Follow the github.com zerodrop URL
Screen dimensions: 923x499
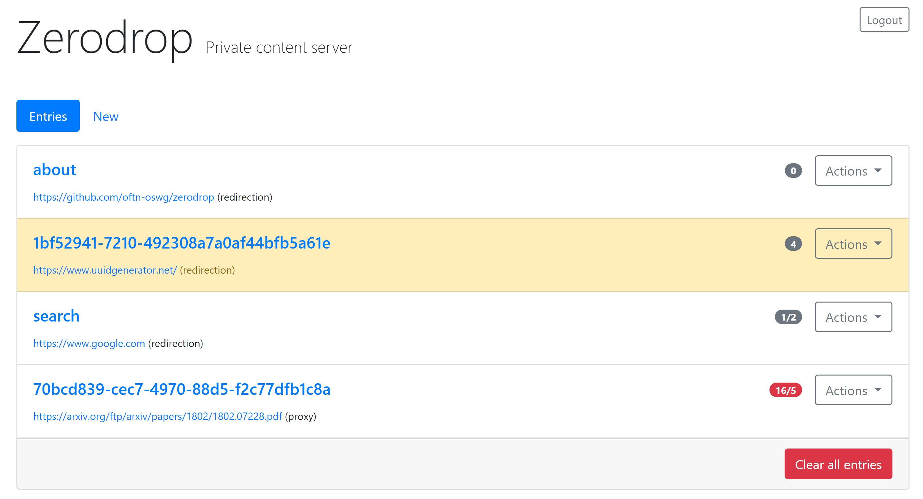pos(124,197)
